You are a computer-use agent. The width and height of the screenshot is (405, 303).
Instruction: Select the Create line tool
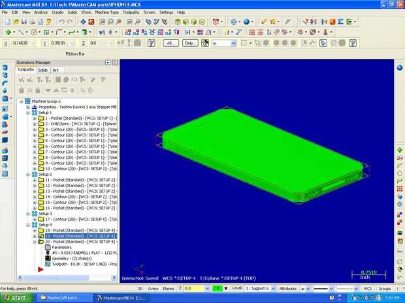(x=21, y=33)
